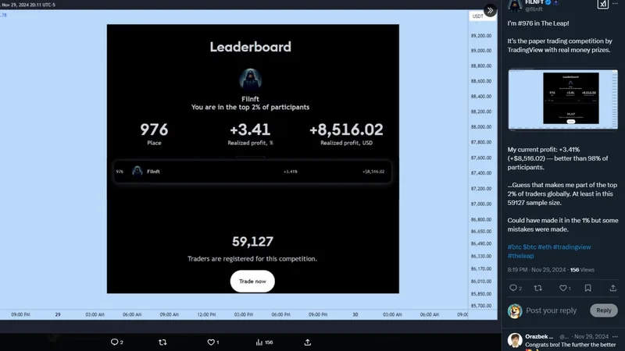Click the Reply button
Screen dimensions: 625x351
[x=604, y=310]
